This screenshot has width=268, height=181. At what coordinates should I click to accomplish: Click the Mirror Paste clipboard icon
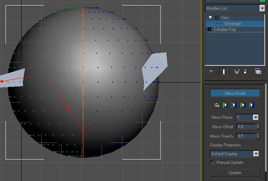(x=217, y=105)
